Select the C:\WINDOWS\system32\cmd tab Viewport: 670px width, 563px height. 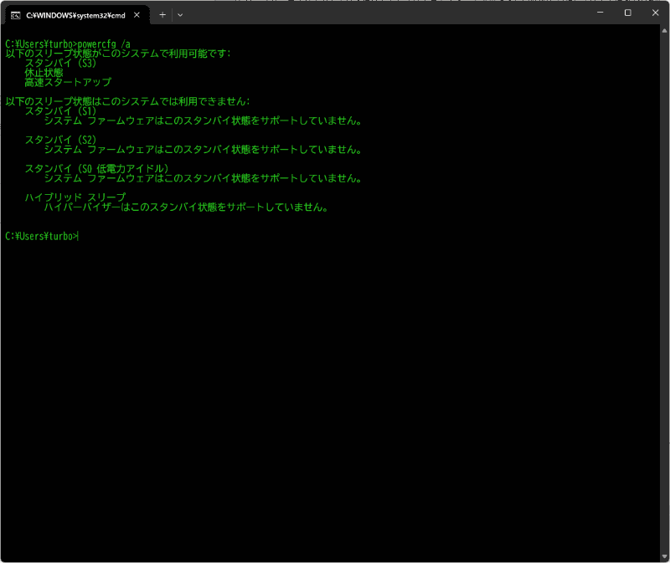(77, 15)
